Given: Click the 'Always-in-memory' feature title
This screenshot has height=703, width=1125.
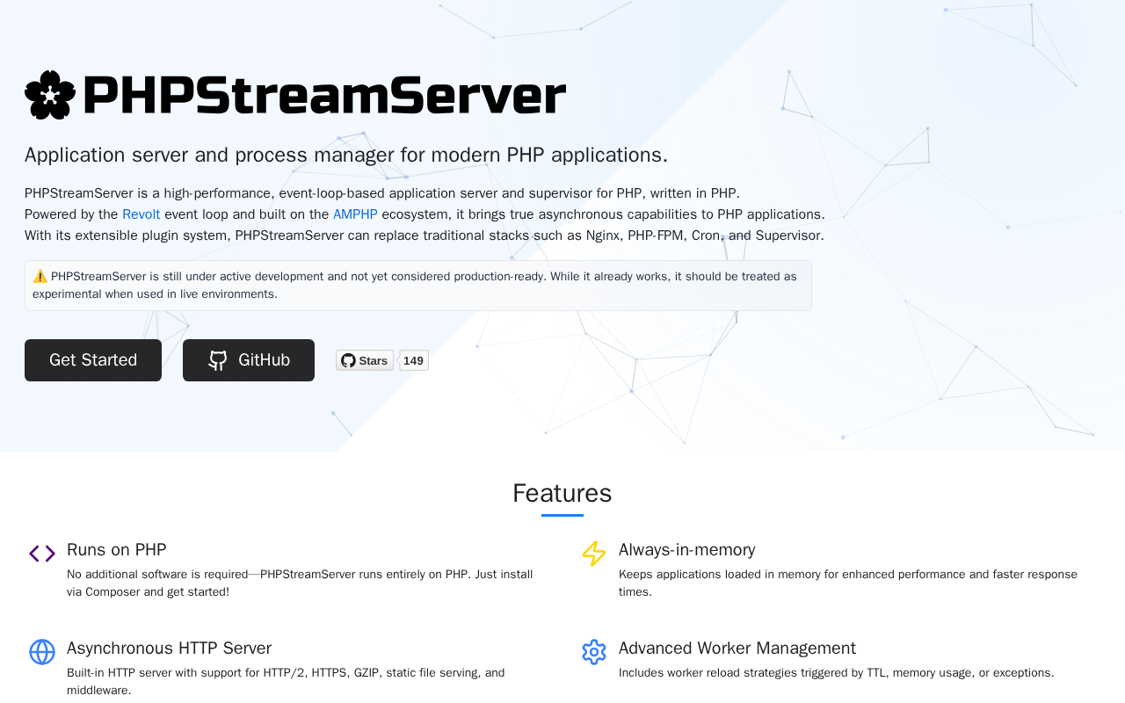Looking at the screenshot, I should [687, 550].
